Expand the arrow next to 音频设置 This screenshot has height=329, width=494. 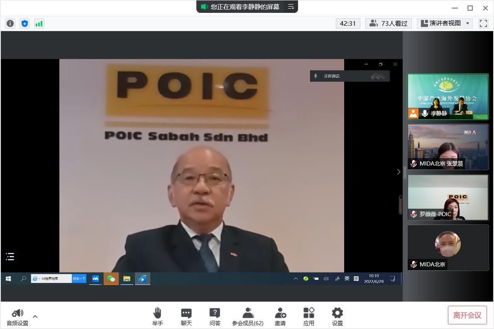pyautogui.click(x=35, y=317)
